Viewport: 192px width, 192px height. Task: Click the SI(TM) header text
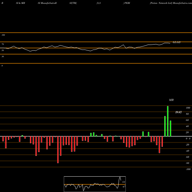73,3
